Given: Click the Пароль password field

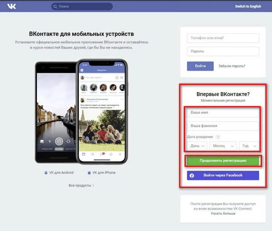Looking at the screenshot, I should 223,51.
